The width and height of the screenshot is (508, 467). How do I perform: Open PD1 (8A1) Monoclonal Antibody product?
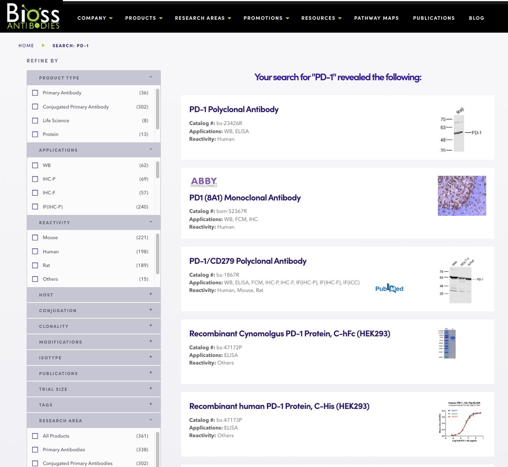(245, 198)
